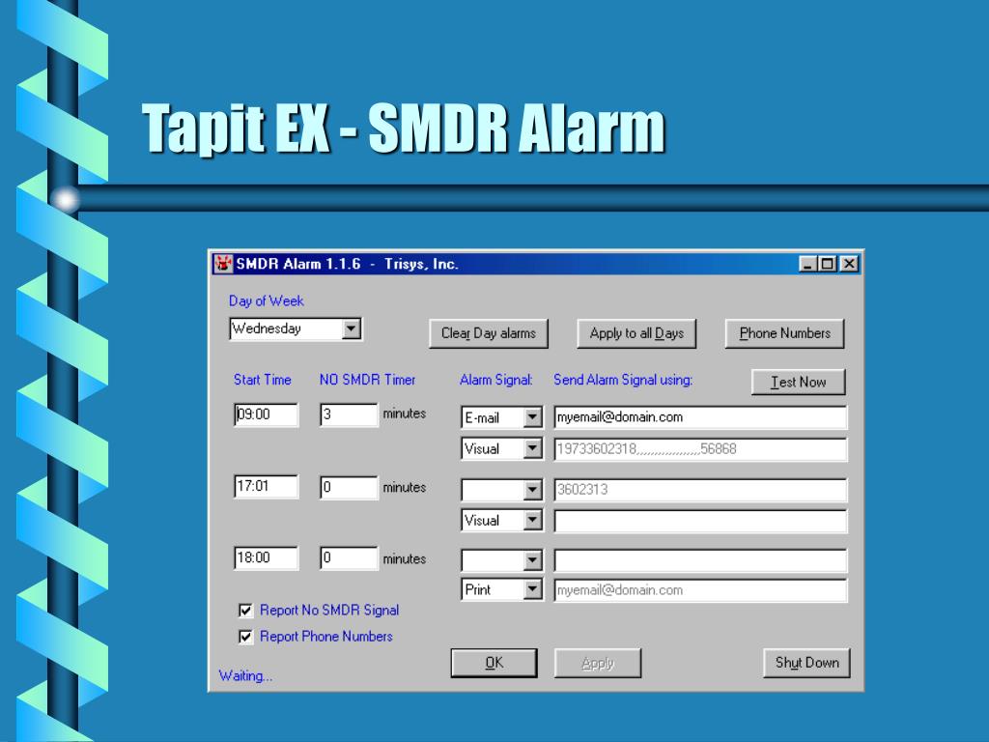Click the timer field next to 18:00
The width and height of the screenshot is (989, 742).
click(x=349, y=557)
